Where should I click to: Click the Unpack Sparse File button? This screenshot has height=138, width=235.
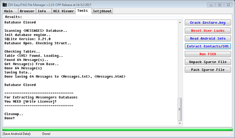[x=208, y=62]
